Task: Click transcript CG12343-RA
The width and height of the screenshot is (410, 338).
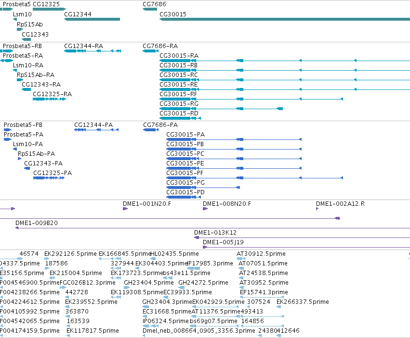Action: 41,85
